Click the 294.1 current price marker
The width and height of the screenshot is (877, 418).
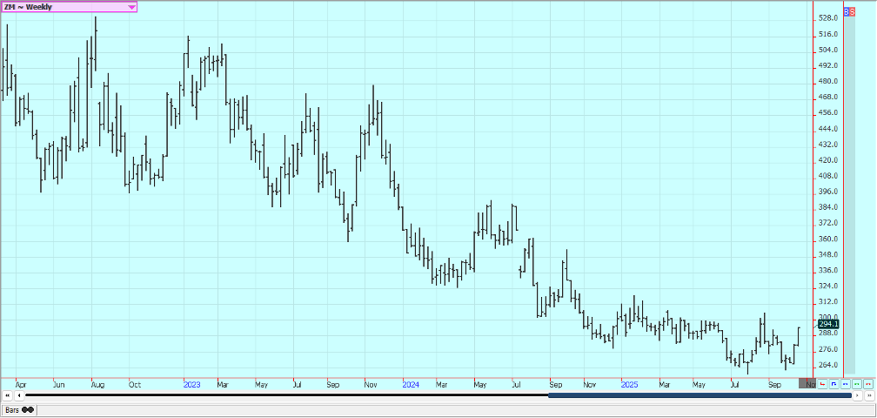click(827, 323)
